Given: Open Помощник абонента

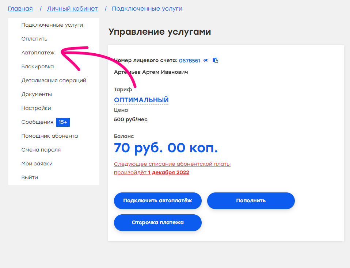Looking at the screenshot, I should pos(50,136).
